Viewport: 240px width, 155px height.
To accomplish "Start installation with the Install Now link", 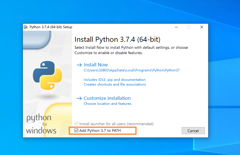I will point(96,65).
